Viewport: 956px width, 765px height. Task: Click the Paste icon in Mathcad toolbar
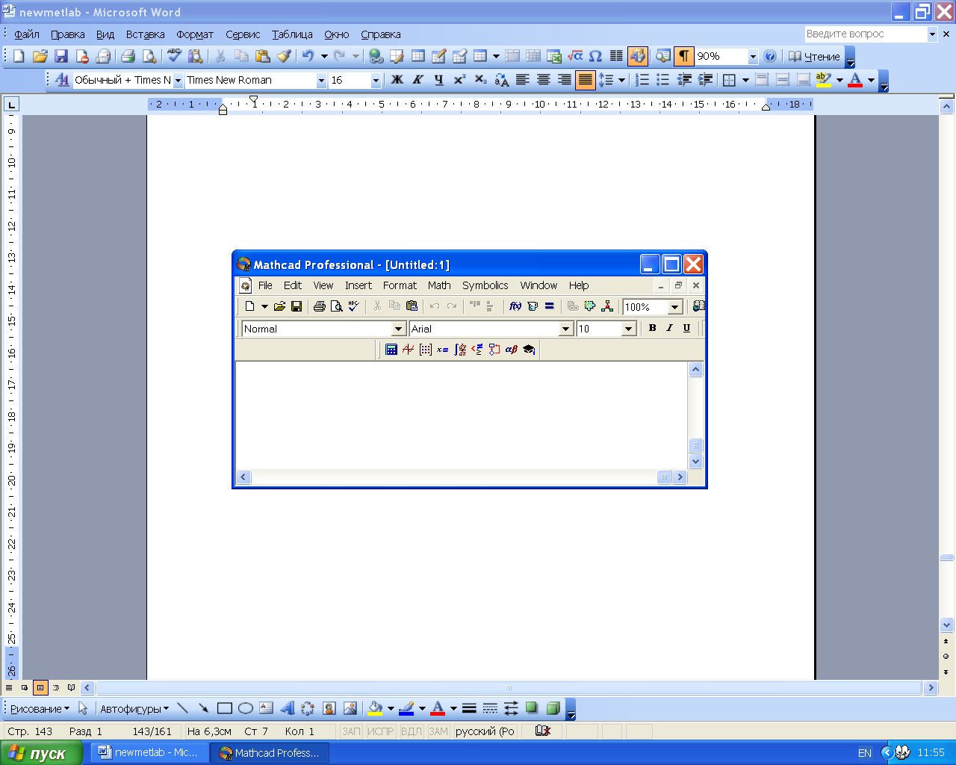412,306
